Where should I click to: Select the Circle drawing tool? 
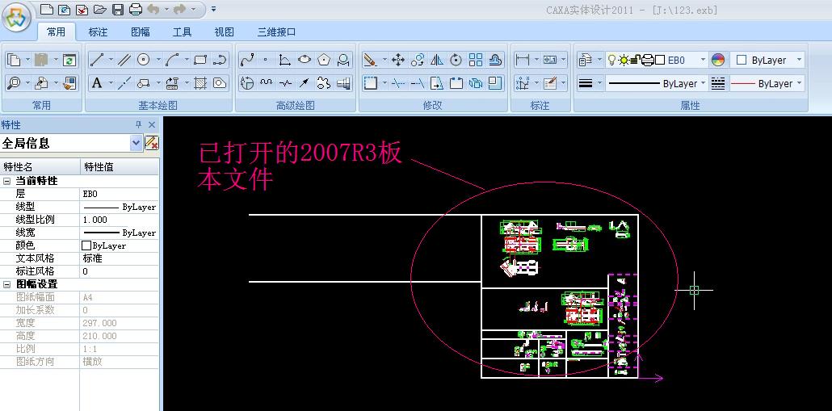pos(143,60)
